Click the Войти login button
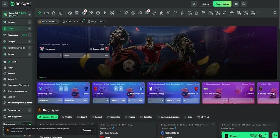The height and width of the screenshot is (138, 280). [206, 4]
